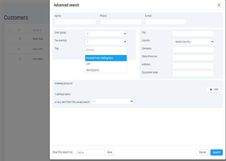Focus the E-mail input field
The image size is (226, 161).
pos(166,22)
